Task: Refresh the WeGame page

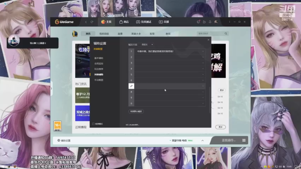Action: pyautogui.click(x=92, y=22)
